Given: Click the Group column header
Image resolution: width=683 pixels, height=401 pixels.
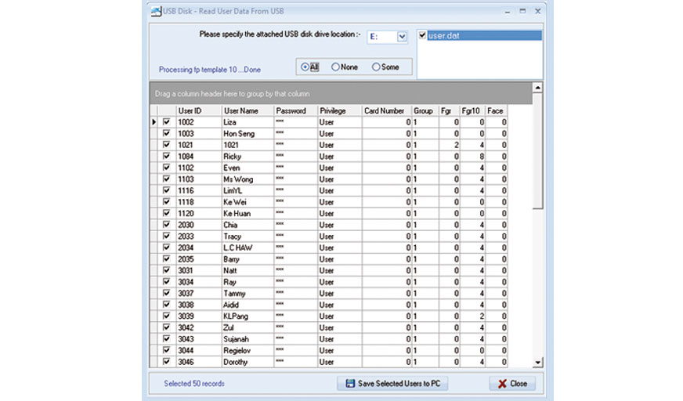Looking at the screenshot, I should coord(425,110).
